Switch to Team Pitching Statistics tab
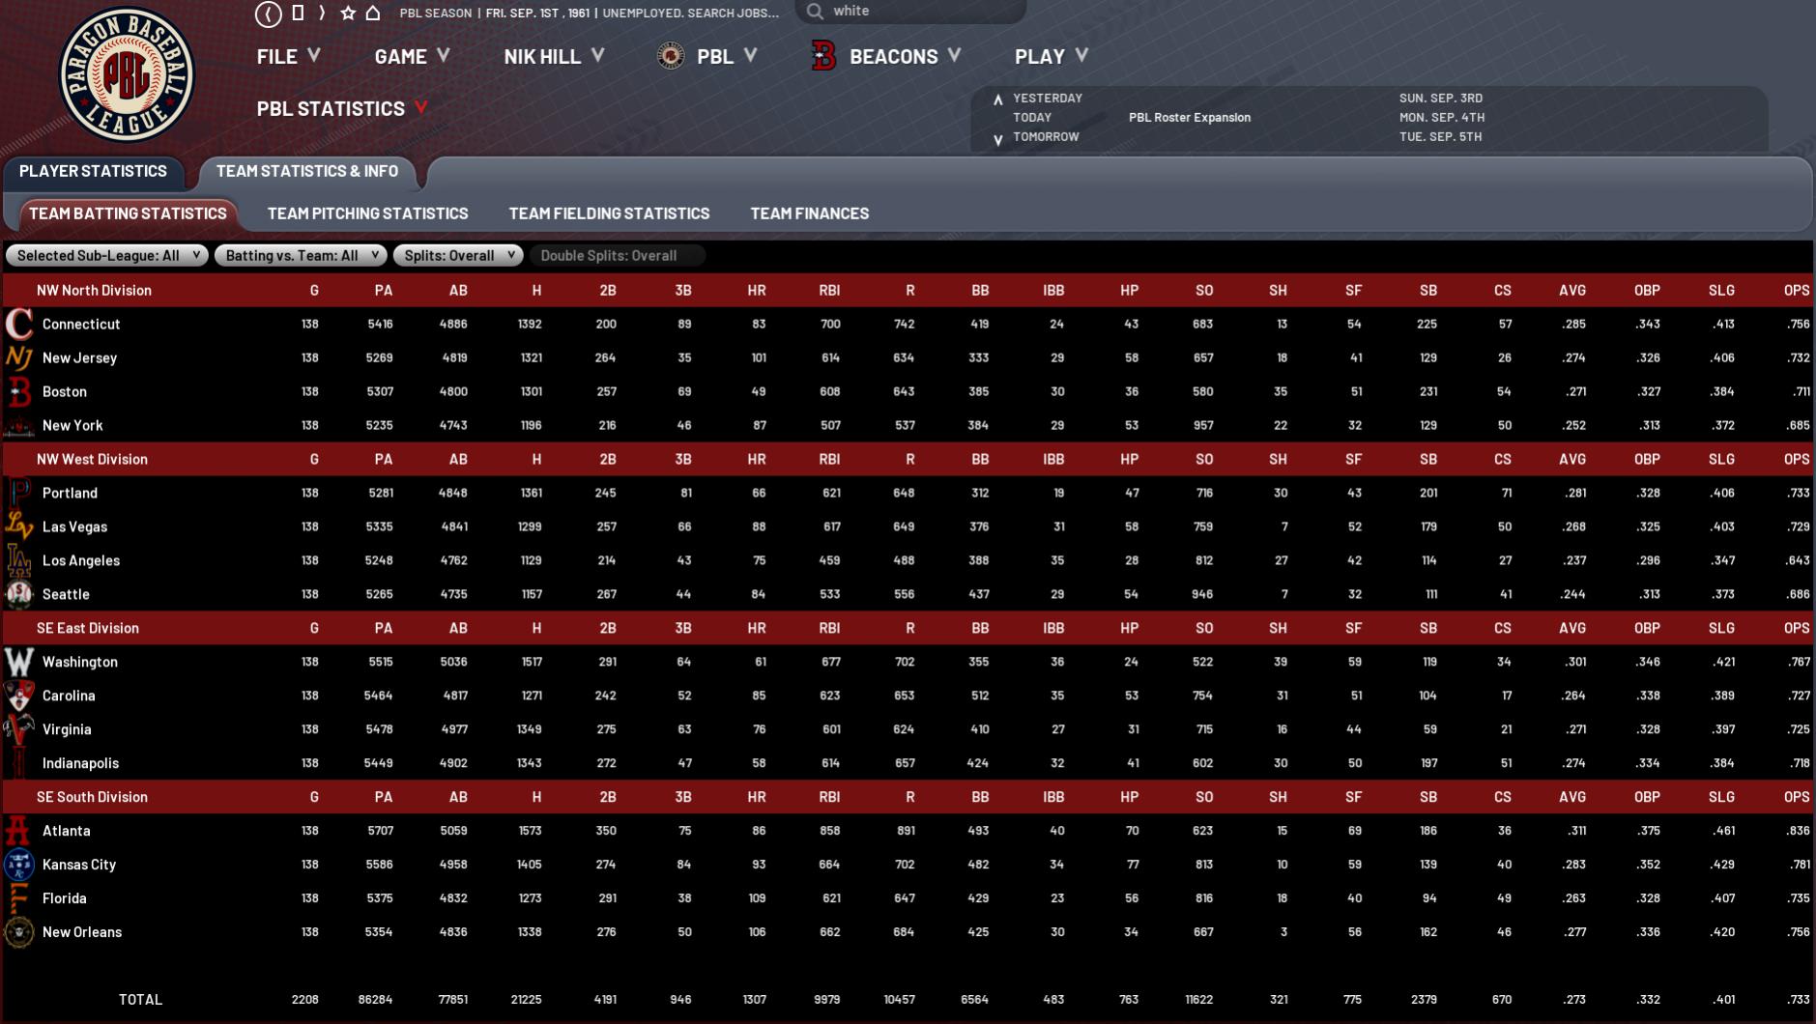This screenshot has width=1816, height=1024. (x=367, y=213)
